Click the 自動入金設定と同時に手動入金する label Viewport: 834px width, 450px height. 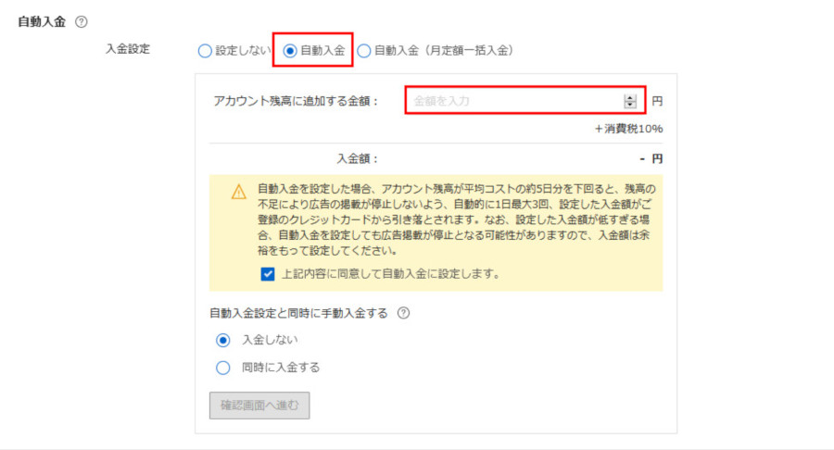tap(299, 313)
